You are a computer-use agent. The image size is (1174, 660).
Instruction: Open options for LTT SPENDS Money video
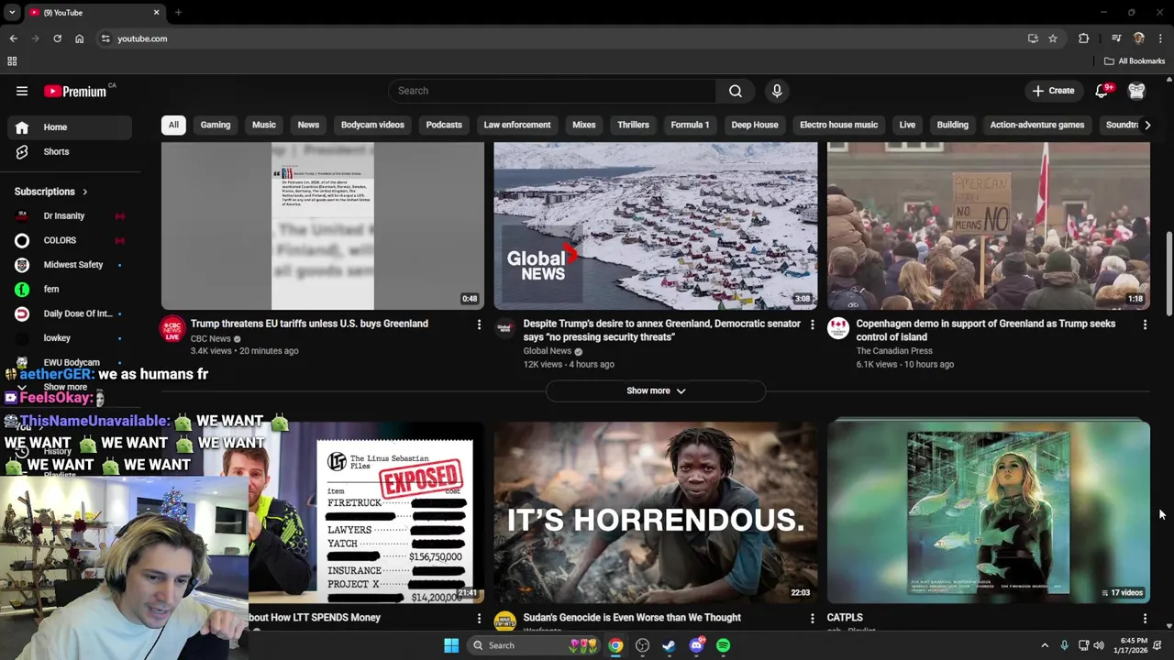coord(479,619)
